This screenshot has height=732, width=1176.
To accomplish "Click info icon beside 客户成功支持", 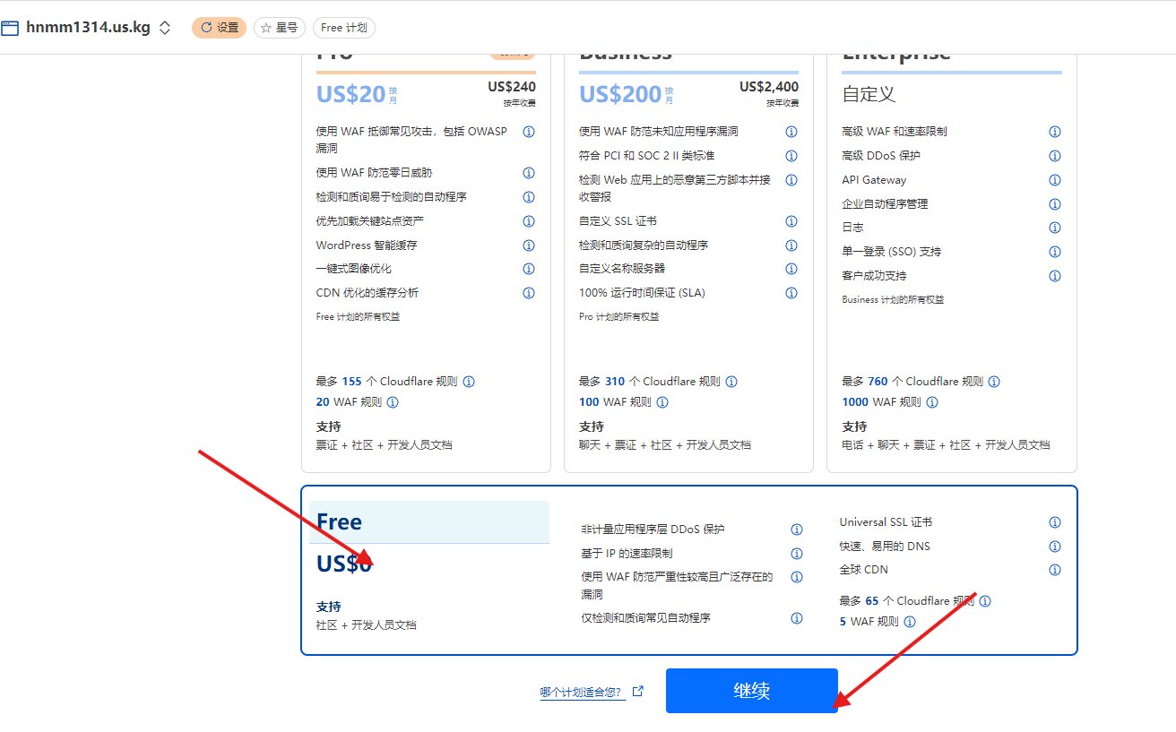I will coord(1055,276).
